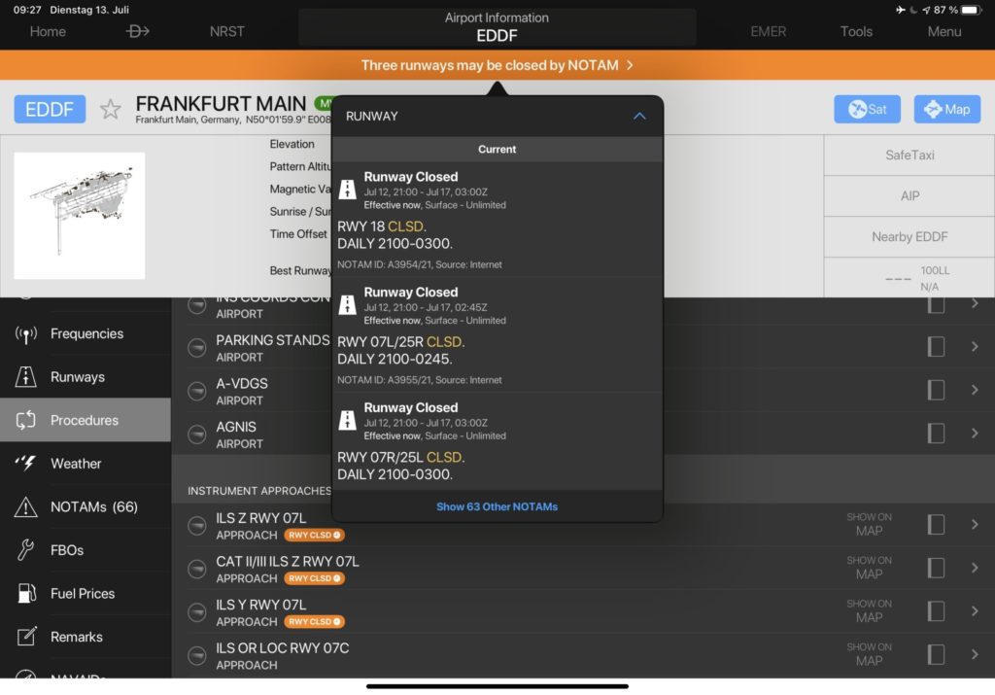Open the top-right Menu
Screen dimensions: 995x695
(944, 31)
